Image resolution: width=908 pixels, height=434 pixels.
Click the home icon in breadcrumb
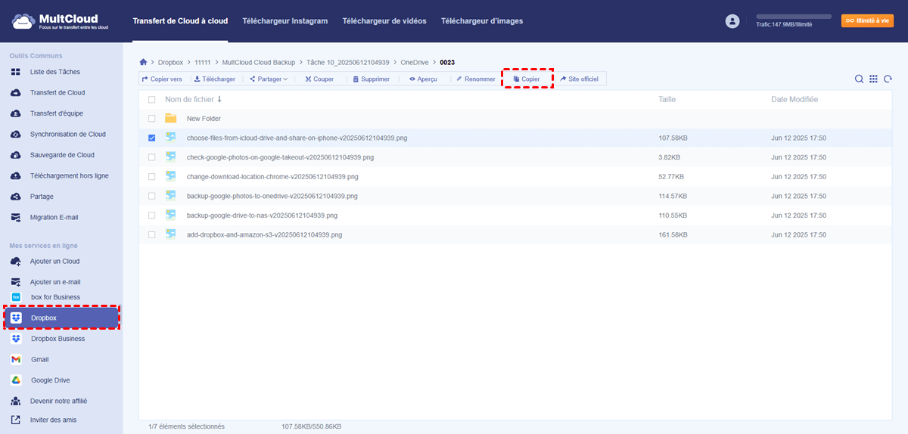[x=143, y=62]
